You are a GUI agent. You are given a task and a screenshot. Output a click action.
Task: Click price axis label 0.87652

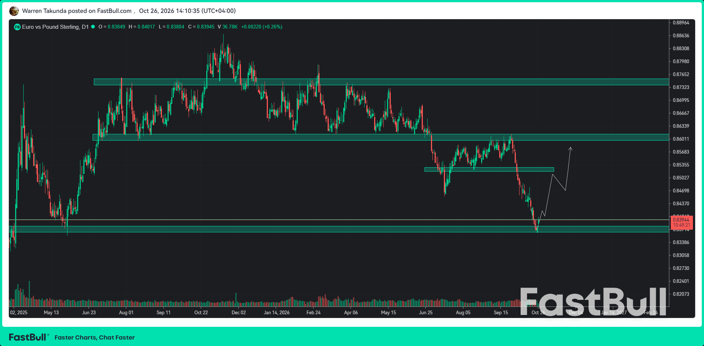pyautogui.click(x=681, y=74)
